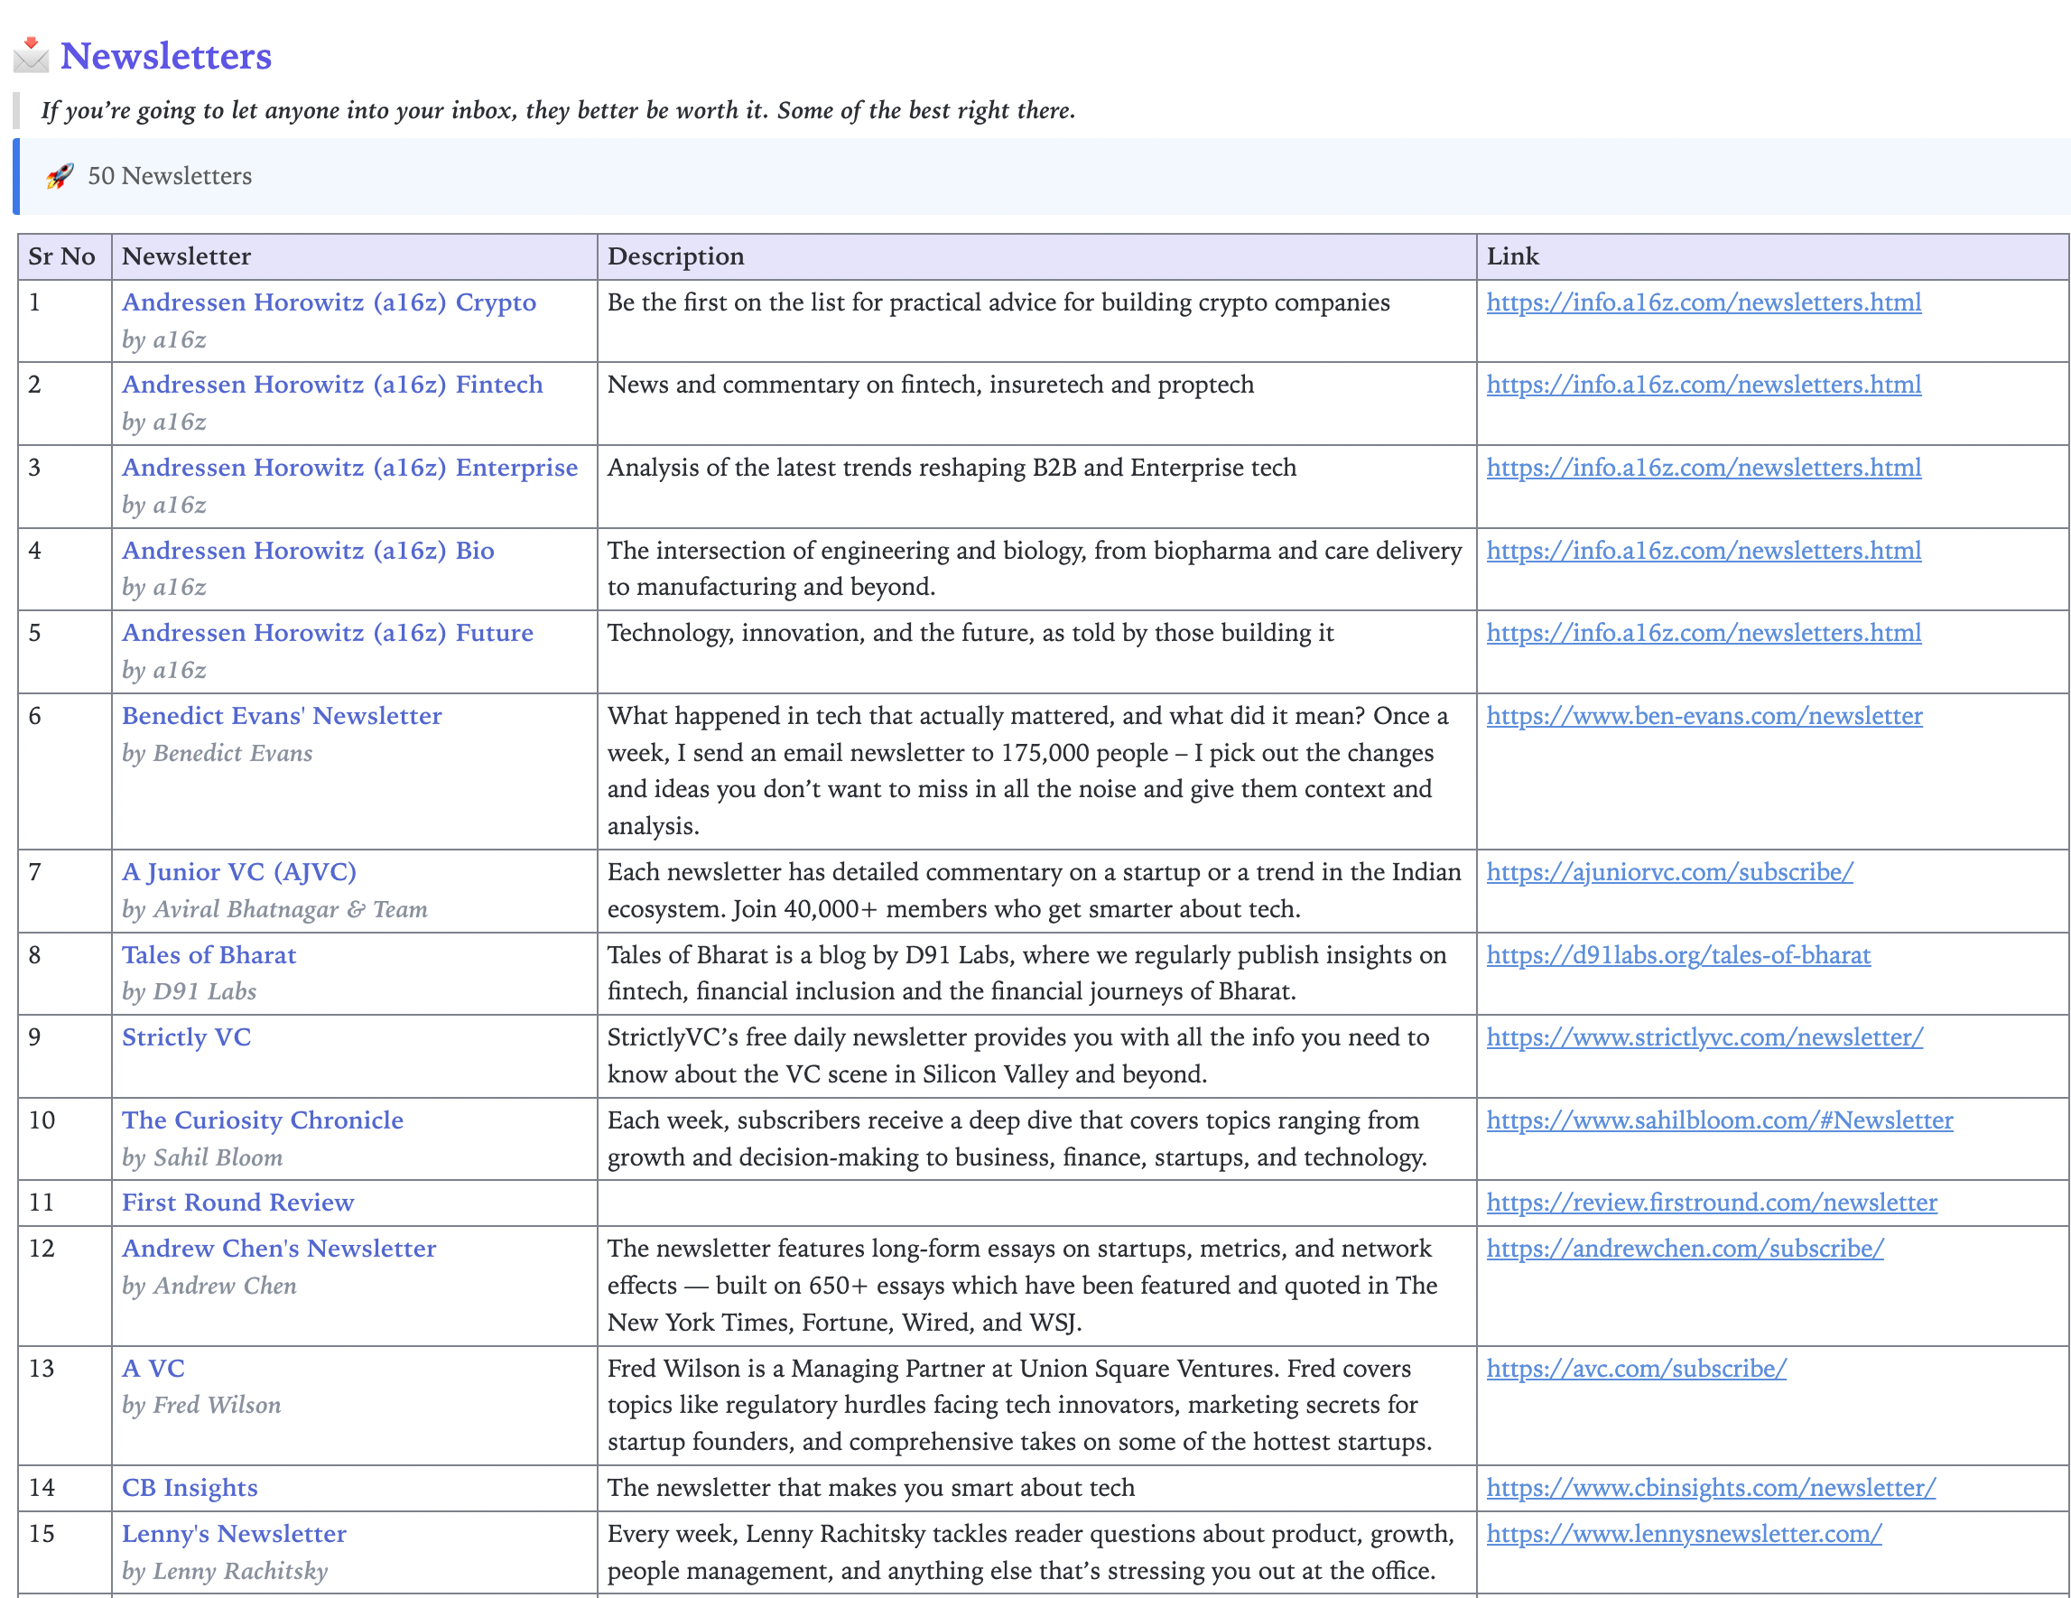Follow the a16z newsletters URL in row 2
The height and width of the screenshot is (1598, 2071).
click(1704, 385)
